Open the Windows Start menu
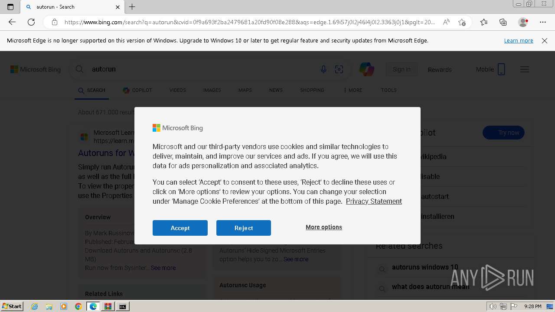 tap(12, 306)
